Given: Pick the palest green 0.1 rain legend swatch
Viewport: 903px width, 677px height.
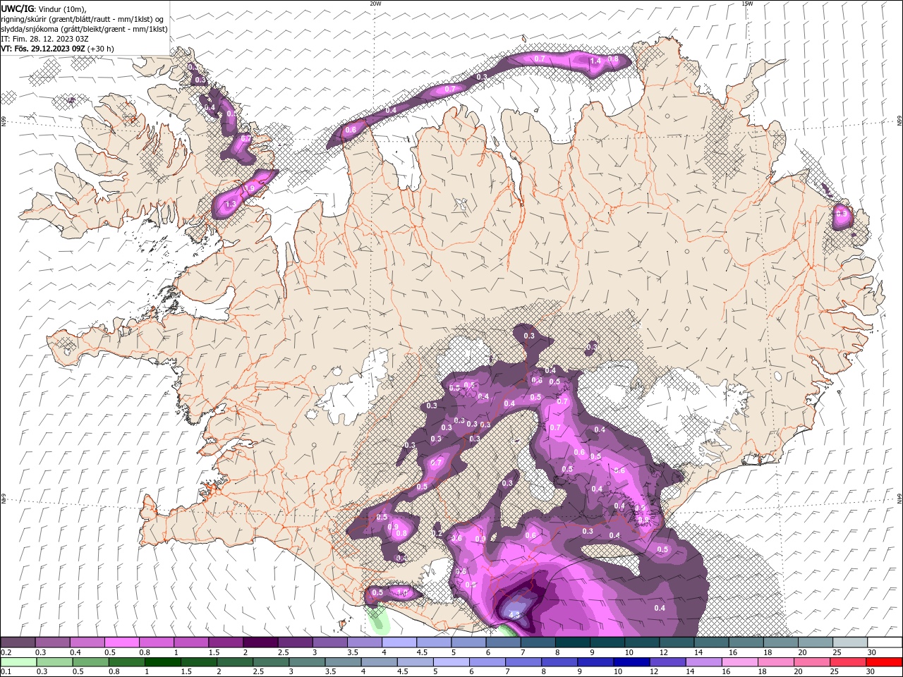Looking at the screenshot, I should click(x=18, y=662).
